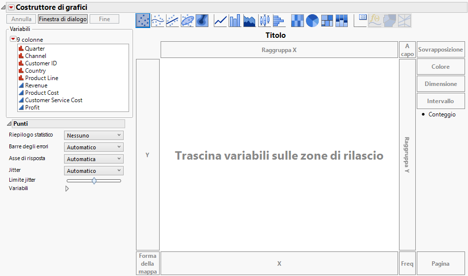Select the Revenue column in the list
Screen dimensions: 468x276
(x=36, y=85)
